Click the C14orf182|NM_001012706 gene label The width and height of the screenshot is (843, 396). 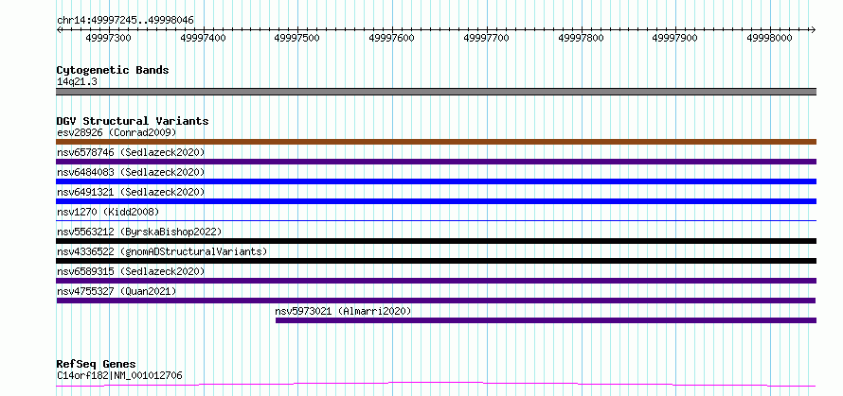[x=119, y=375]
